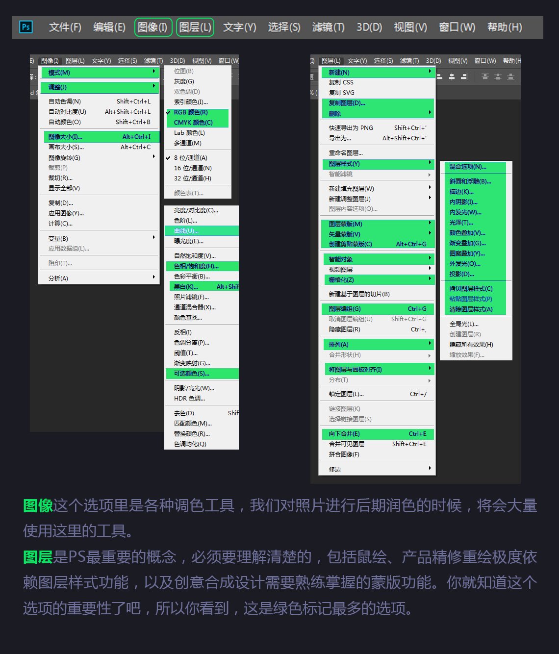
Task: Open 编辑(E) in the top banner menu bar
Action: coord(109,27)
